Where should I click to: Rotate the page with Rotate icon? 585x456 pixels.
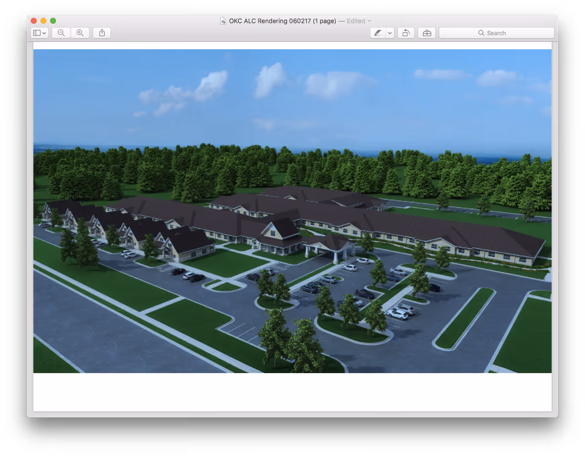coord(406,33)
